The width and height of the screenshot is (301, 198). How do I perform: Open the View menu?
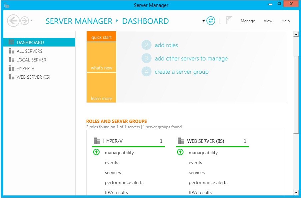pos(268,21)
